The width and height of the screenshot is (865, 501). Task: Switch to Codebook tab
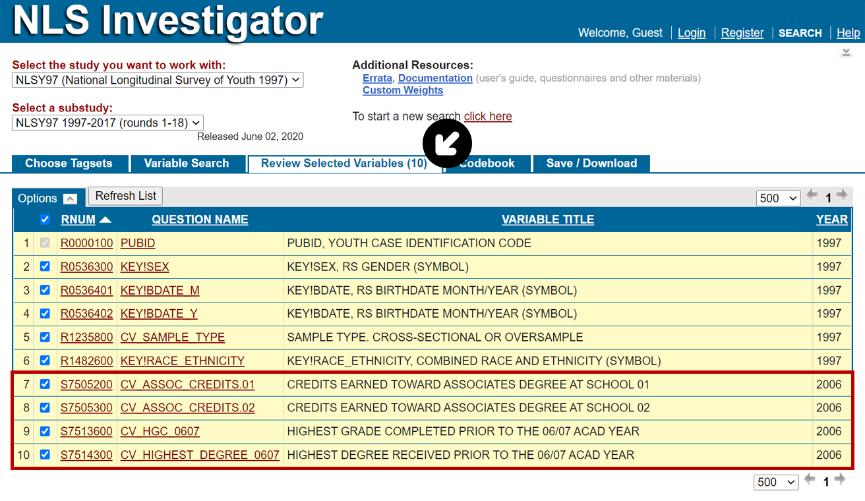click(487, 163)
